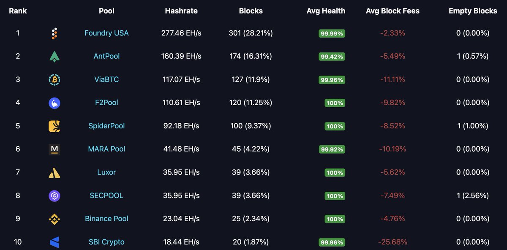The width and height of the screenshot is (507, 250).
Task: Click the 1 (0.57%) empty blocks cell
Action: click(x=473, y=56)
